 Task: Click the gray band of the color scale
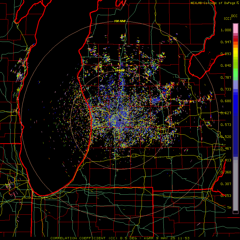pos(235,185)
